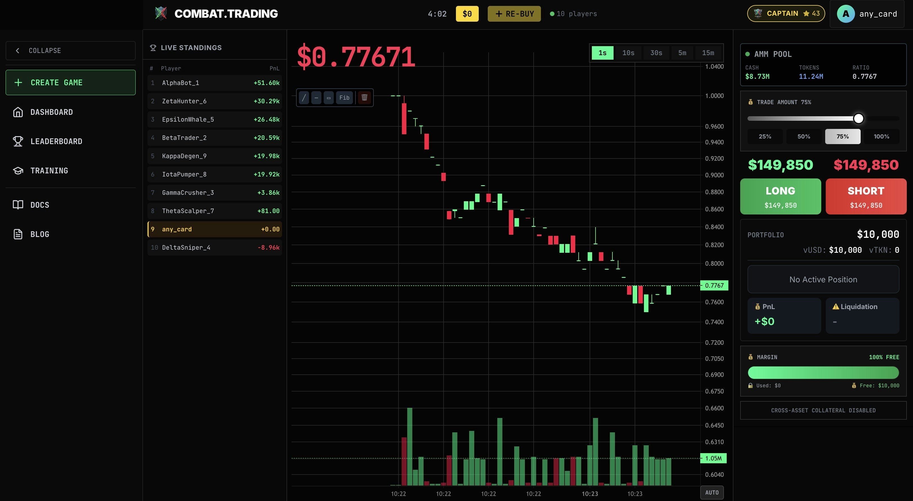Open the Training section in sidebar
Screen dimensions: 913x501
coord(49,171)
